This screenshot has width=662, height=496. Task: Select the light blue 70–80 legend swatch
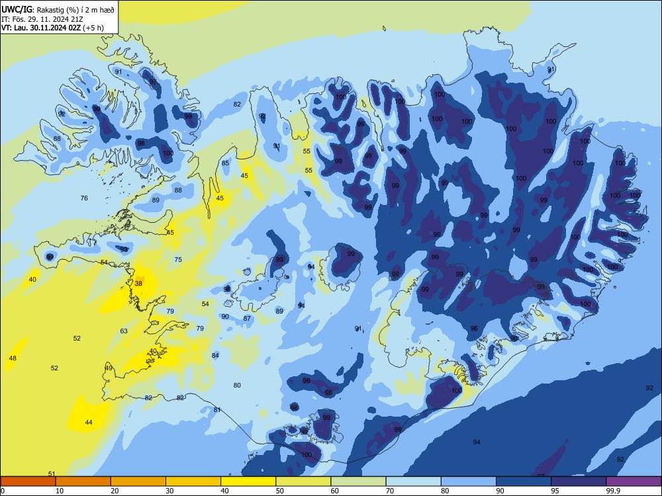click(x=413, y=481)
